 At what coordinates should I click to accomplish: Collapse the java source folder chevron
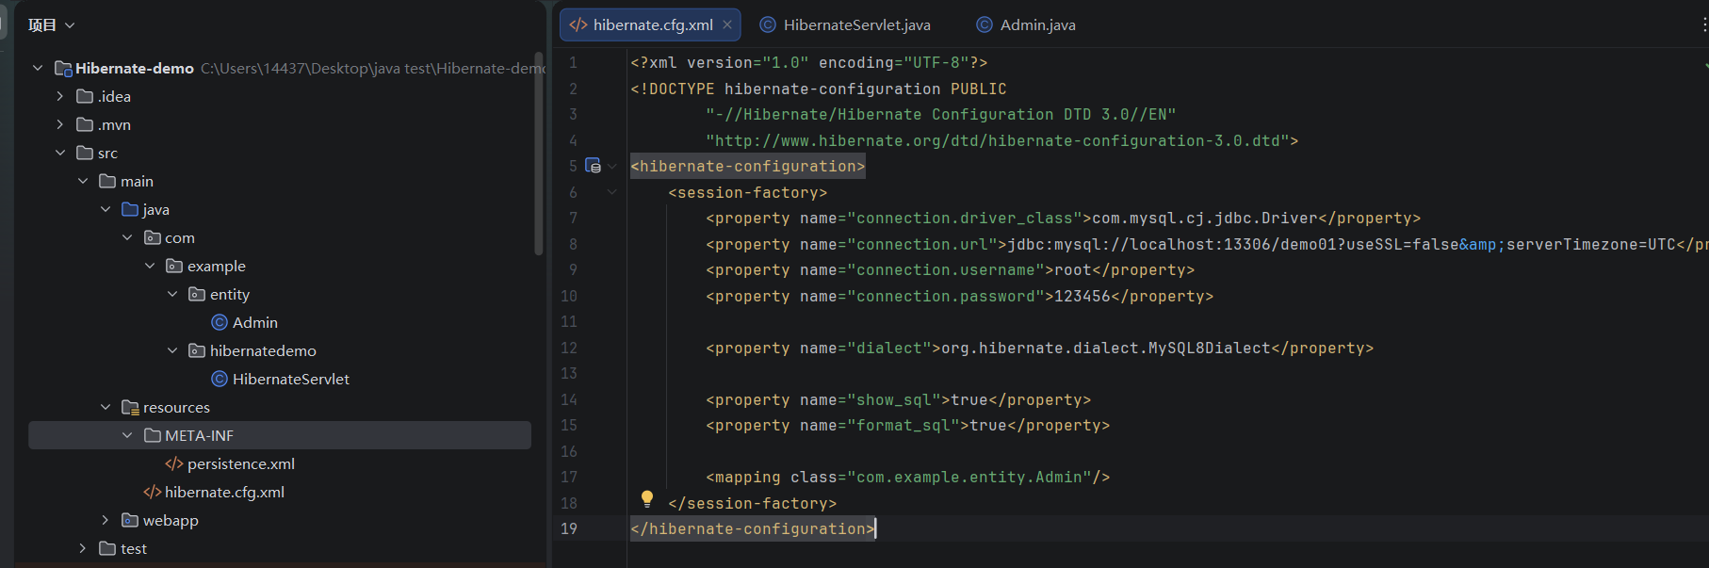coord(106,209)
